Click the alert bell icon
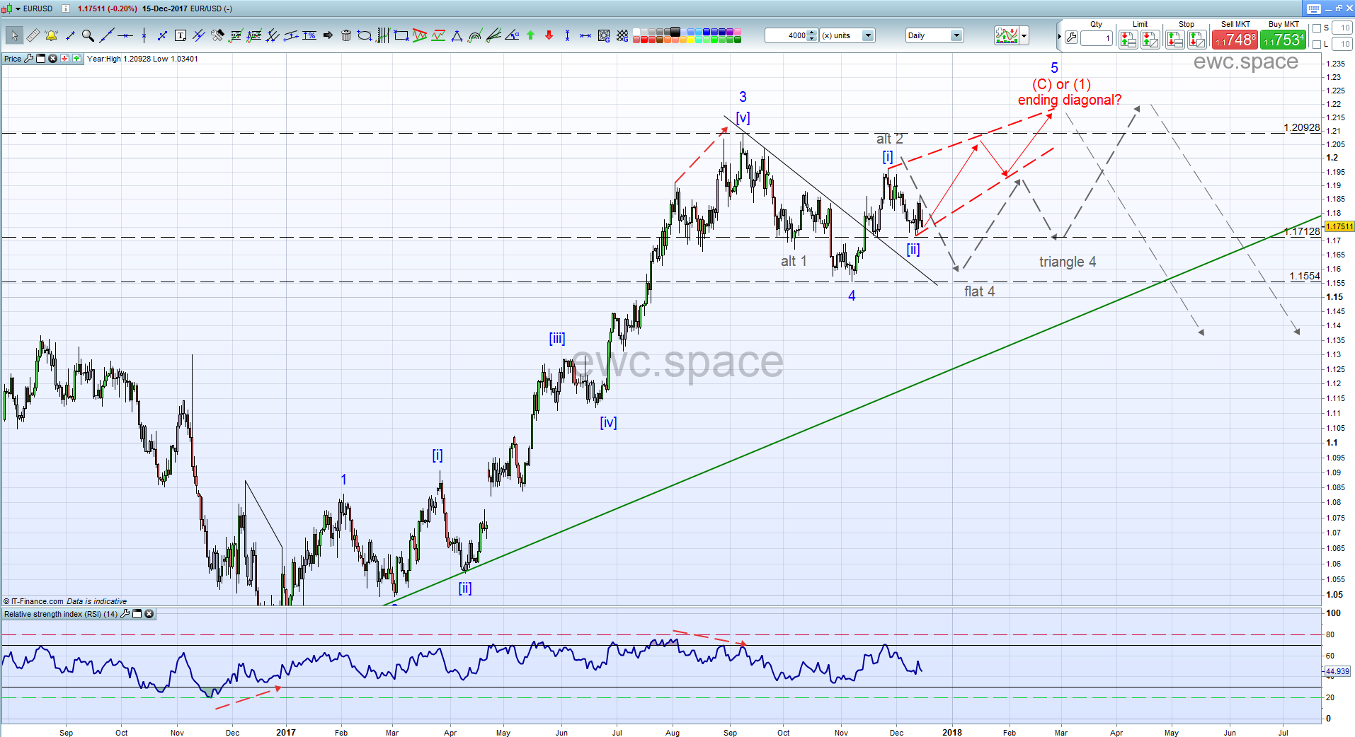 (x=51, y=35)
